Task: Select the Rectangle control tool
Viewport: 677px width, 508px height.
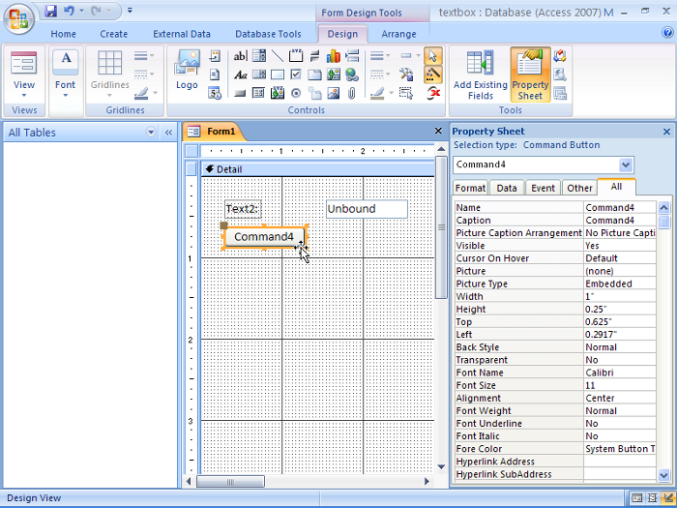Action: [x=278, y=75]
